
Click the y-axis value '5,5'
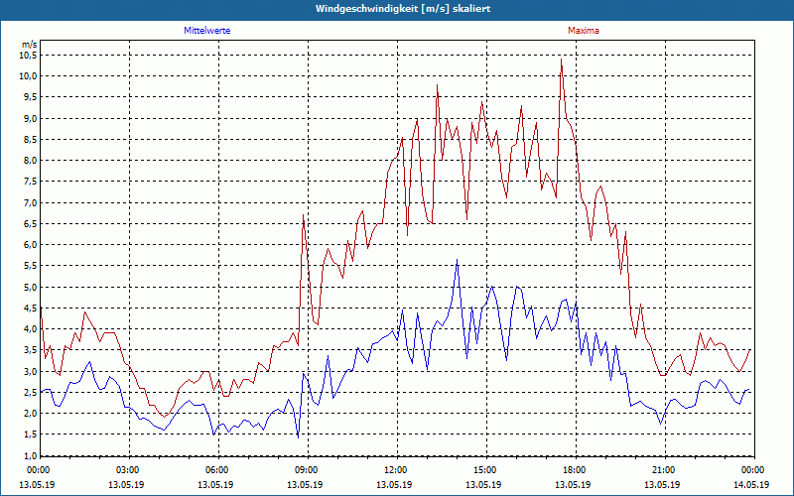click(31, 266)
